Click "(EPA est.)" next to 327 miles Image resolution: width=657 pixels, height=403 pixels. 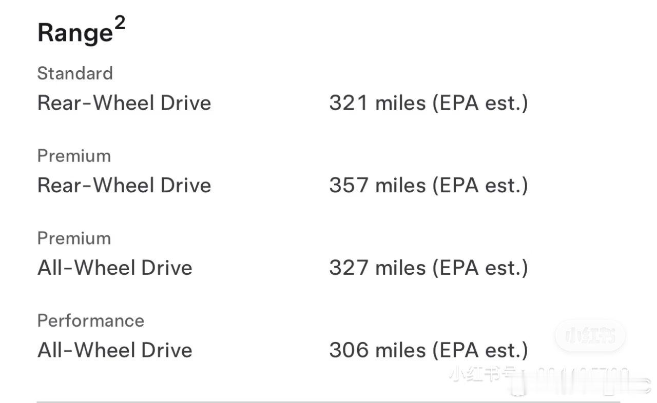point(480,268)
